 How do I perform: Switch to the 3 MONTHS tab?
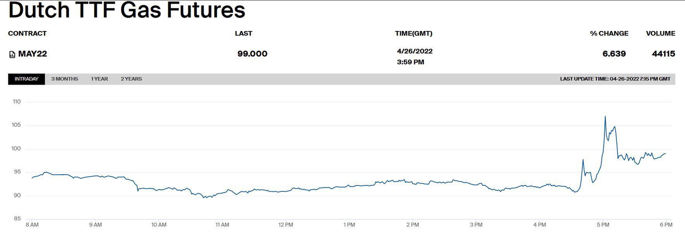65,79
